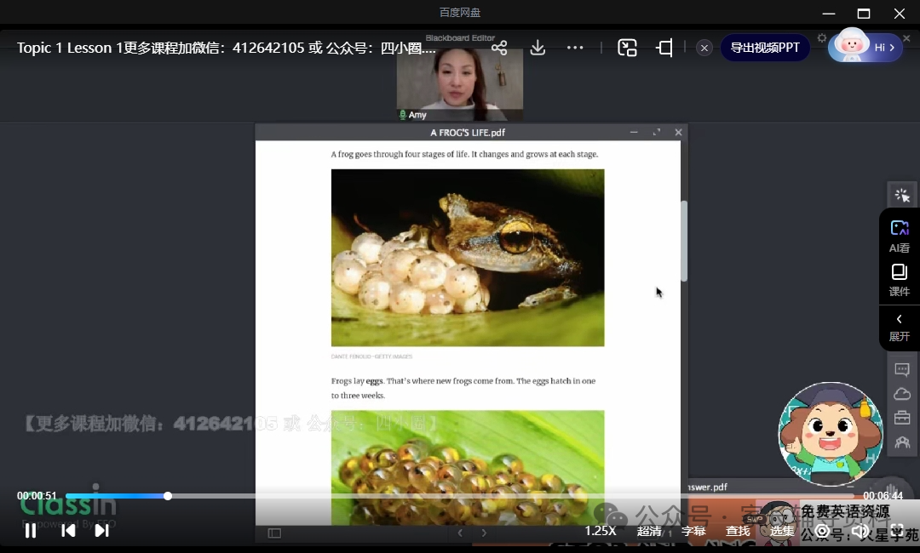Viewport: 920px width, 553px height.
Task: Click the participants icon on the right edge
Action: (x=902, y=442)
